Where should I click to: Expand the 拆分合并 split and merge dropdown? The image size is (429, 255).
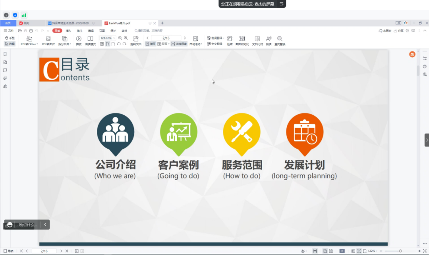click(x=65, y=44)
